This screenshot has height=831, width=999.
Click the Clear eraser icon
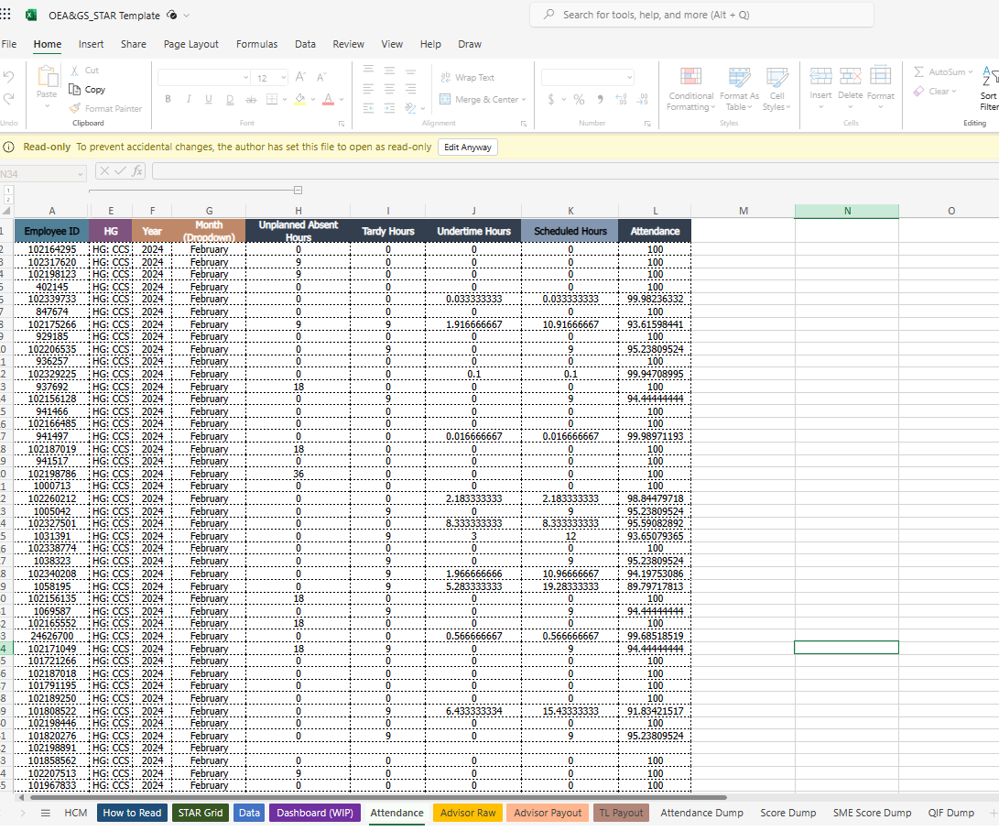point(918,91)
